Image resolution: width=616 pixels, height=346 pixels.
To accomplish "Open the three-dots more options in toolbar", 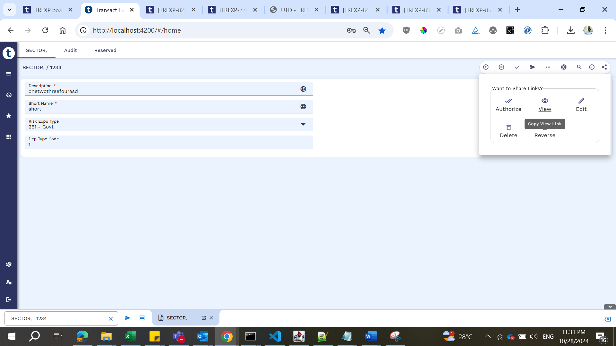I will tap(548, 67).
